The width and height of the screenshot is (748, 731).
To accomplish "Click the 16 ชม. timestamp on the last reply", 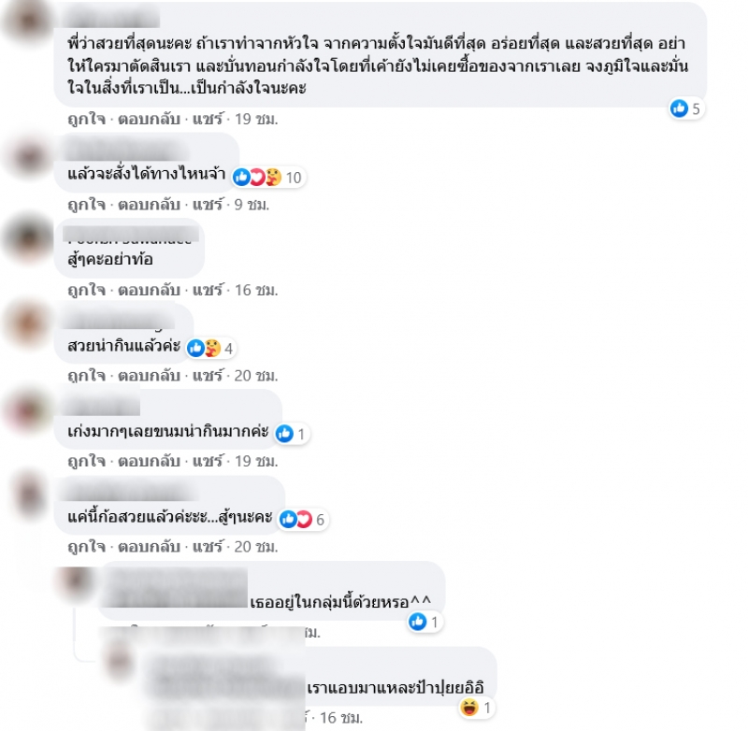I will click(x=341, y=717).
